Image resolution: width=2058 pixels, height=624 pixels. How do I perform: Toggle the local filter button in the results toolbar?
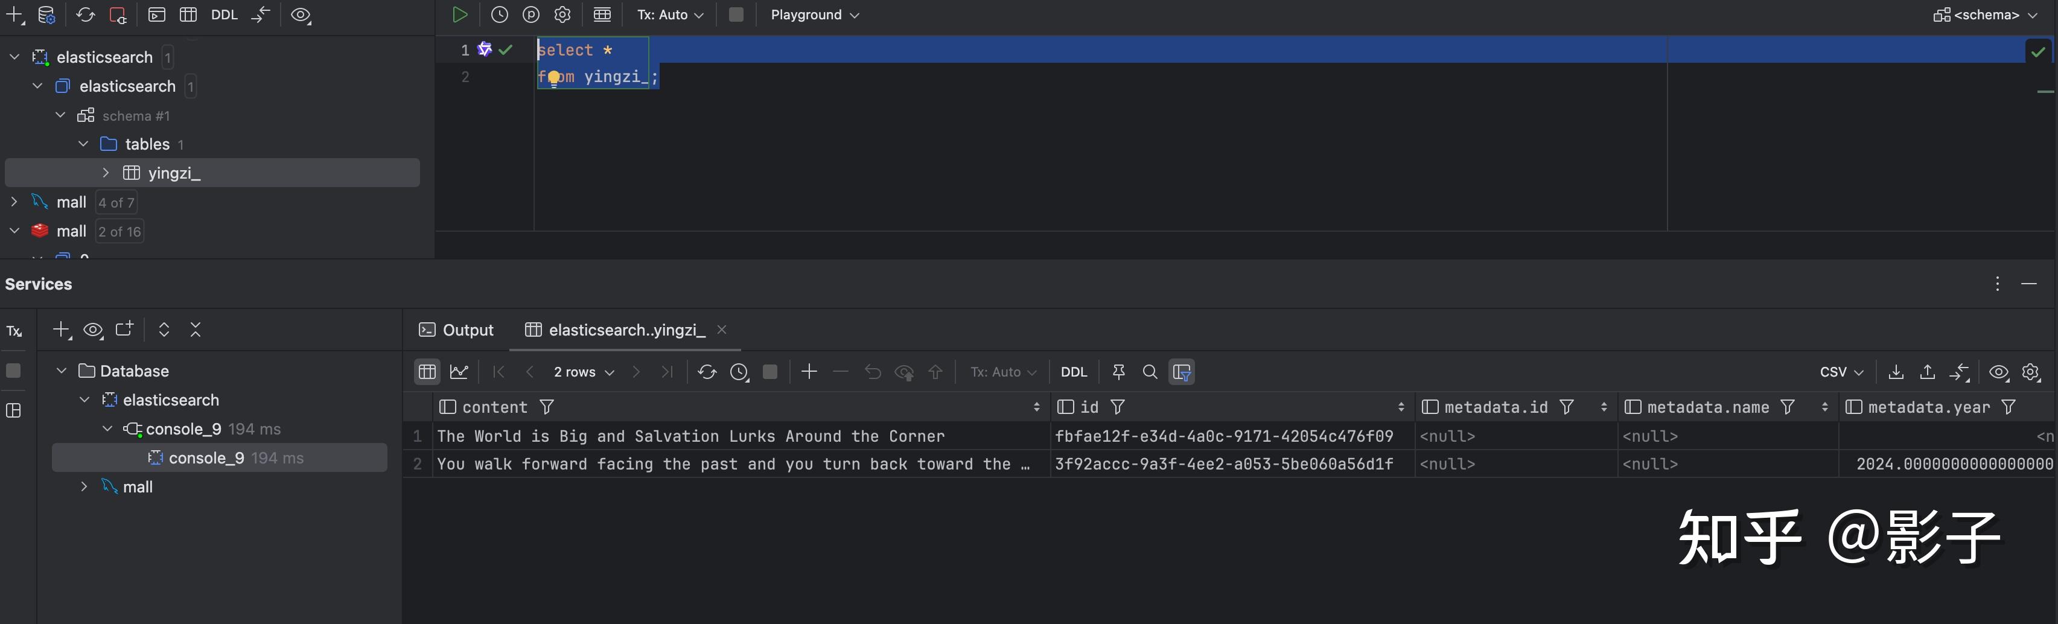[1182, 372]
